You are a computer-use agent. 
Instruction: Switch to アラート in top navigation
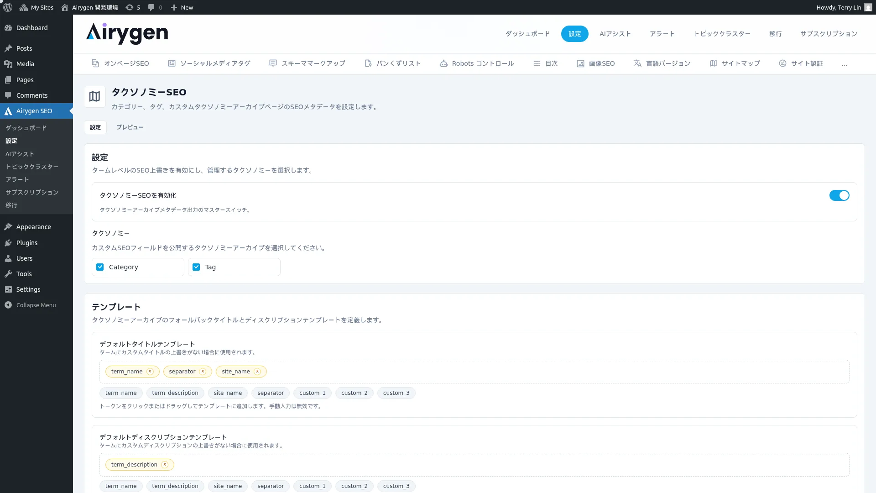pyautogui.click(x=662, y=34)
